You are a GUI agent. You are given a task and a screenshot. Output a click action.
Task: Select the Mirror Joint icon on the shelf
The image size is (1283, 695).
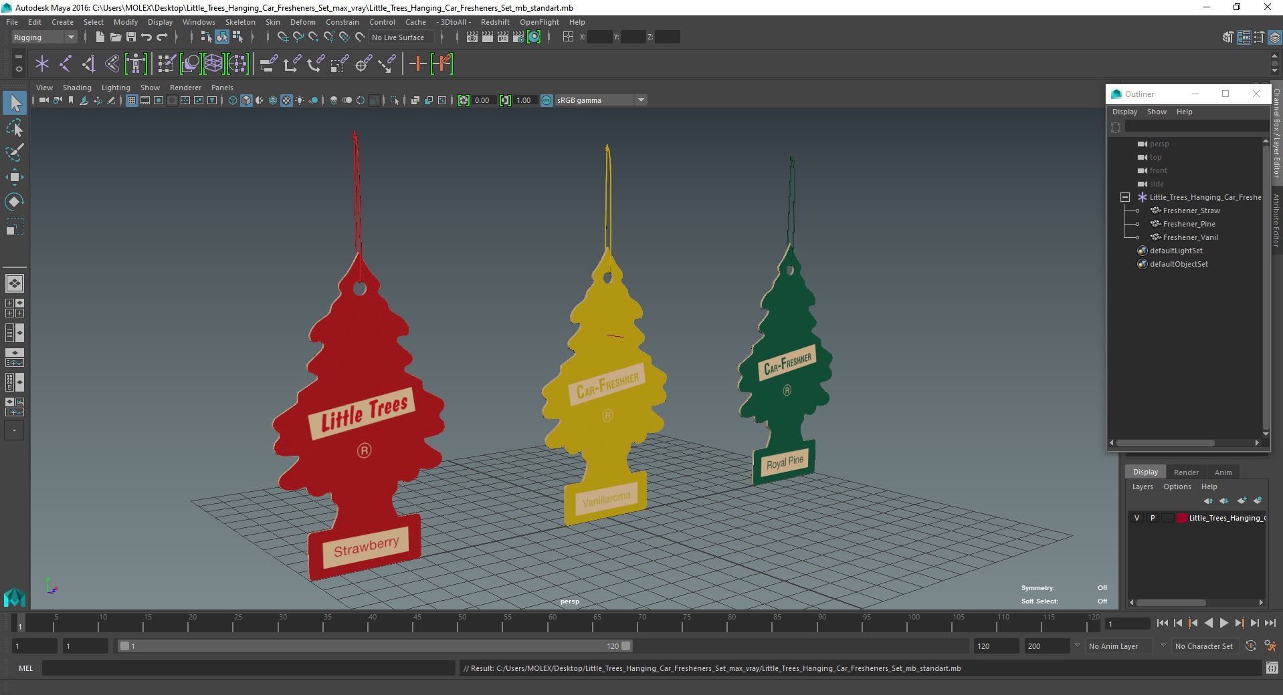pos(89,64)
